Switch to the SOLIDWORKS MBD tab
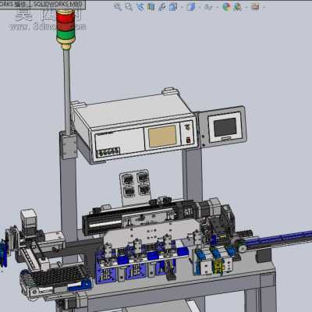This screenshot has width=312, height=312. point(58,4)
